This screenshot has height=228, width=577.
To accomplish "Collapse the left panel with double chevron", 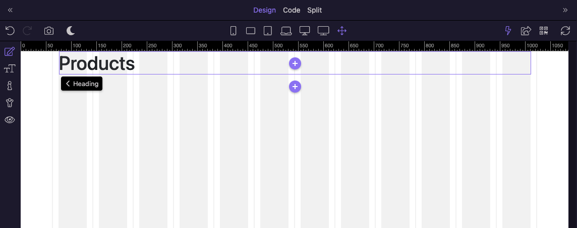I will coord(10,10).
